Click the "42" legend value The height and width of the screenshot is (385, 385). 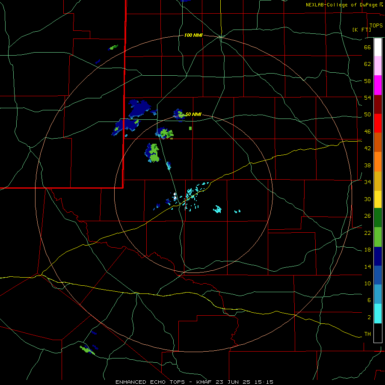tap(367, 148)
